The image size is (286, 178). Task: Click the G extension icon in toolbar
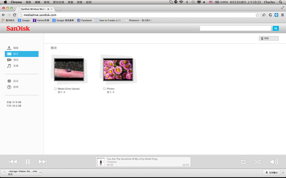(270, 15)
